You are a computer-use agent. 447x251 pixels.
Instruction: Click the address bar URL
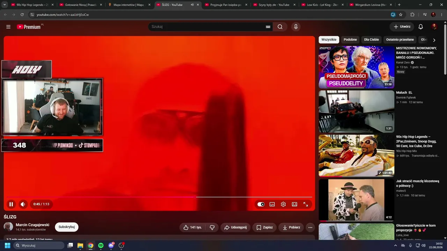(63, 15)
